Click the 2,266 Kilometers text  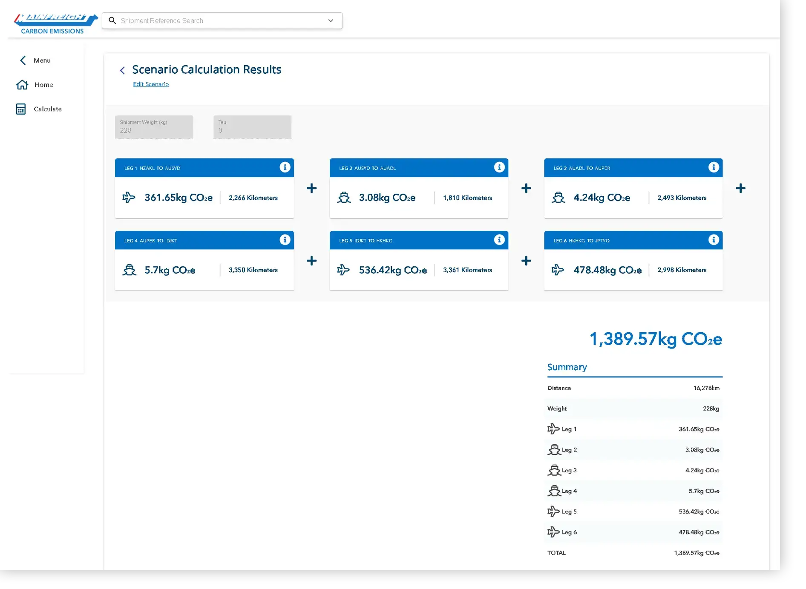click(x=253, y=198)
